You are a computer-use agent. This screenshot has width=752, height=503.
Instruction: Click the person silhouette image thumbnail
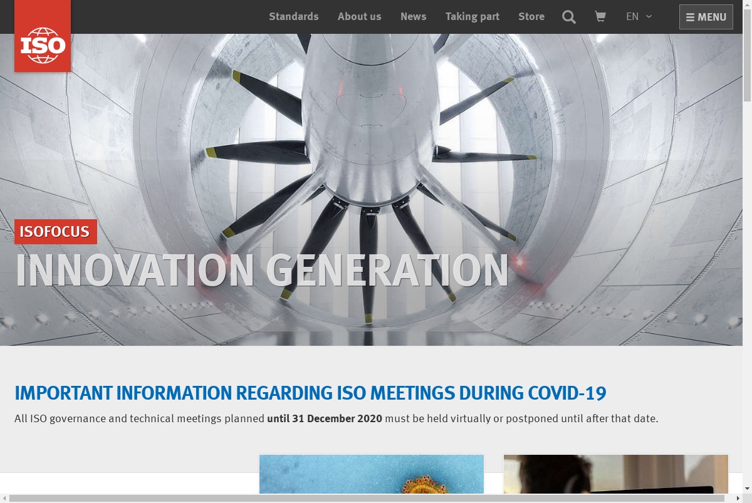(616, 474)
